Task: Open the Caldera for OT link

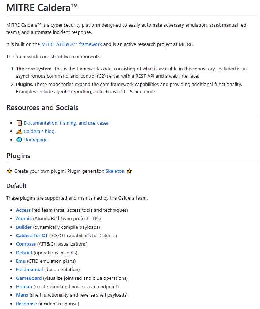Action: coord(32,236)
